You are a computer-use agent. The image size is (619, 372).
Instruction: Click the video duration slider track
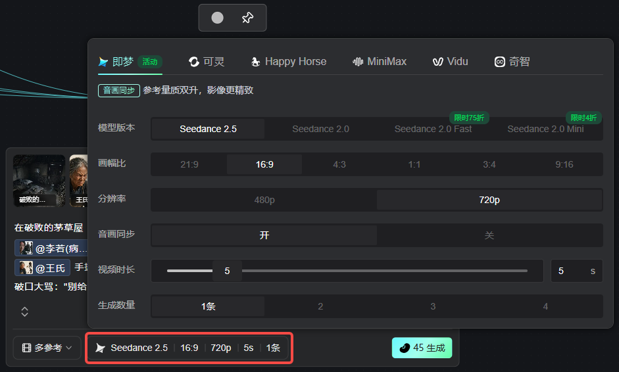(x=347, y=271)
